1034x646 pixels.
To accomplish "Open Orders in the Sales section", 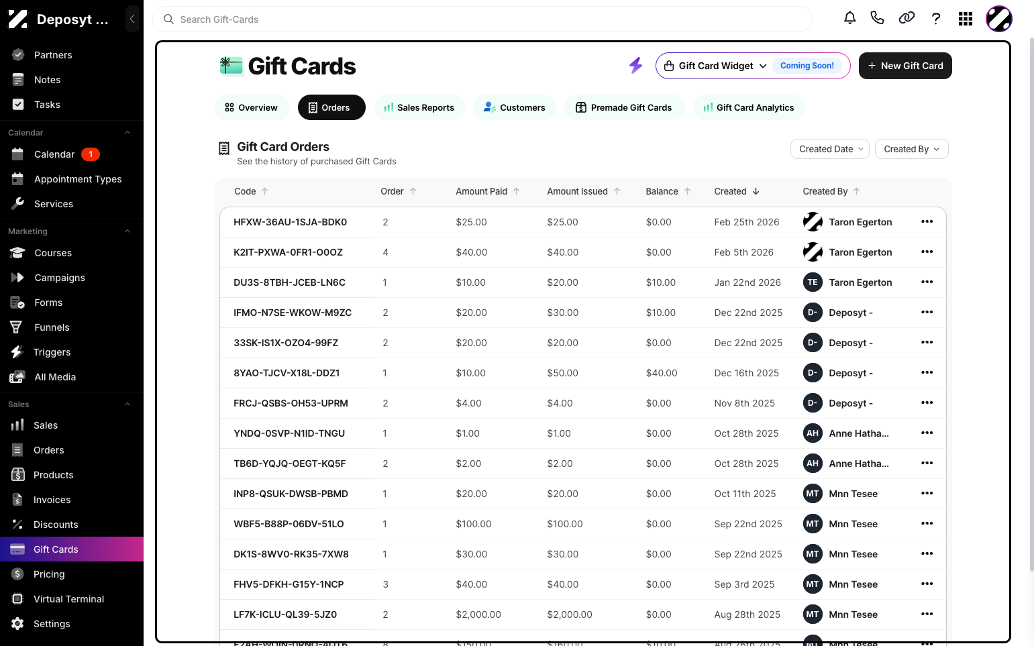I will (x=49, y=450).
